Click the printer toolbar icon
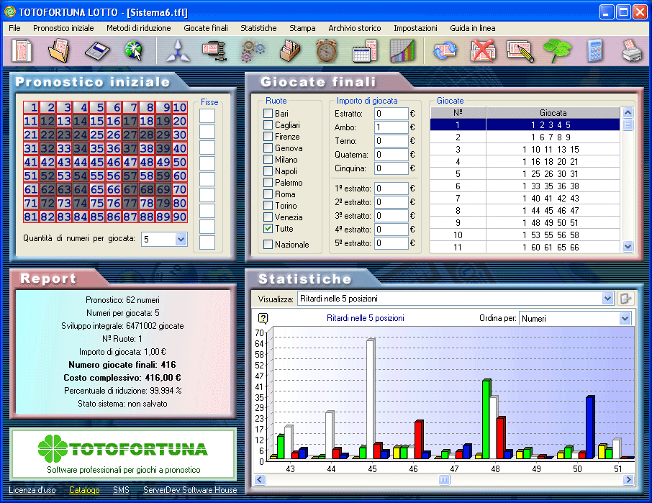The height and width of the screenshot is (503, 652). point(632,51)
